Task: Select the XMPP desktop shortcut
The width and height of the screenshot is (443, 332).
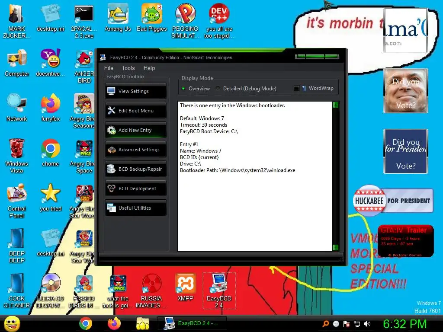Action: click(185, 287)
